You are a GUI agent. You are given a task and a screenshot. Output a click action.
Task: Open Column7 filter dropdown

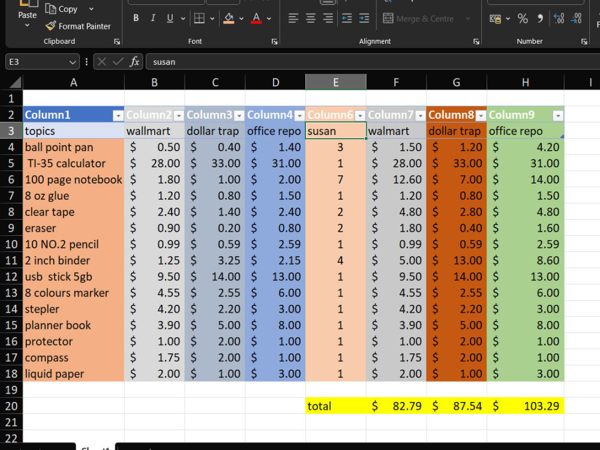coord(421,115)
